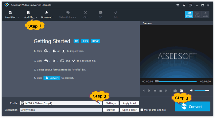This screenshot has width=215, height=118.
Task: Toggle Merge into one file checkbox
Action: tap(142, 110)
